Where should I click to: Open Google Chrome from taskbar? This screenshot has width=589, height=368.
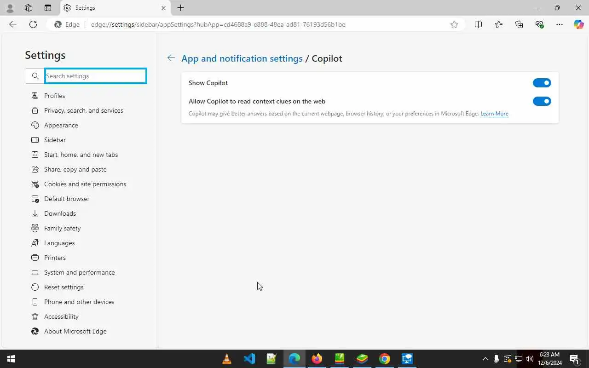(x=385, y=359)
